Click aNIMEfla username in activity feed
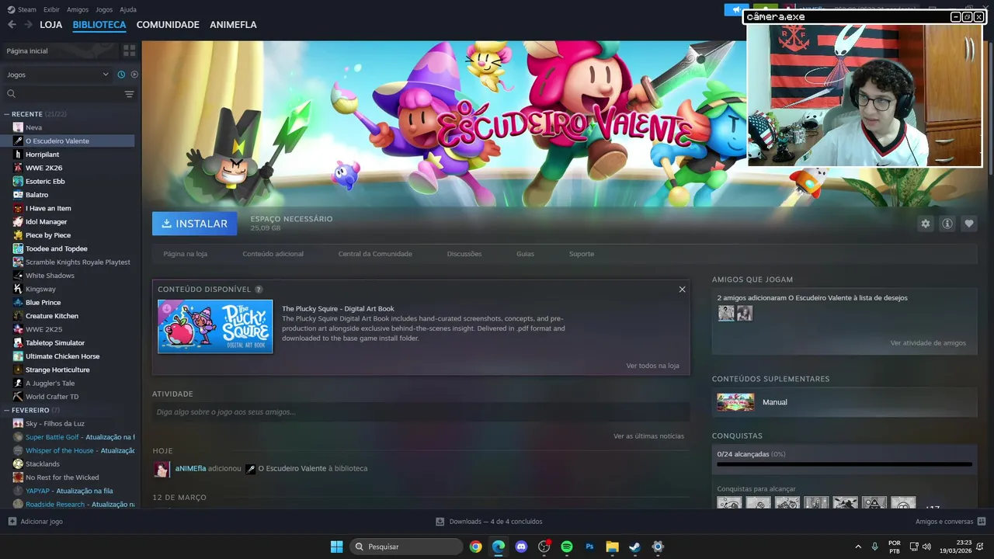 [190, 469]
